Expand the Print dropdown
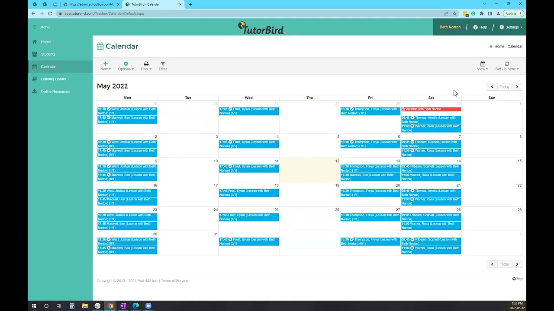This screenshot has width=554, height=311. 146,66
